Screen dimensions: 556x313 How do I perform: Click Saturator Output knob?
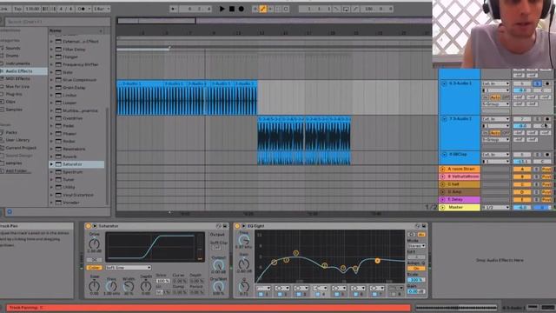coord(218,264)
